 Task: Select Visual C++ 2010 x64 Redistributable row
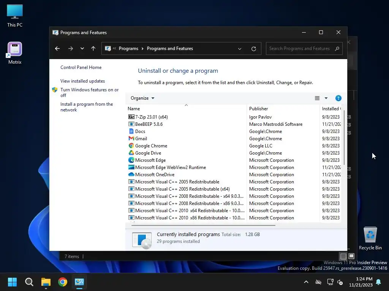pos(233,210)
